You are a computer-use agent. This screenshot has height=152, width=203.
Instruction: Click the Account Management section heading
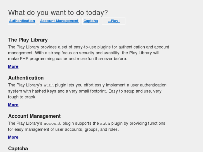[x=34, y=116]
